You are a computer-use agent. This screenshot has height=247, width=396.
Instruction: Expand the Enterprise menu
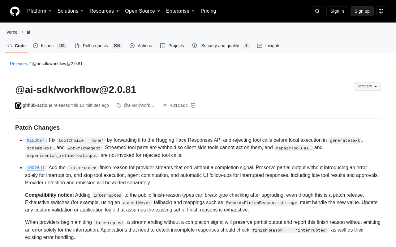[x=180, y=11]
